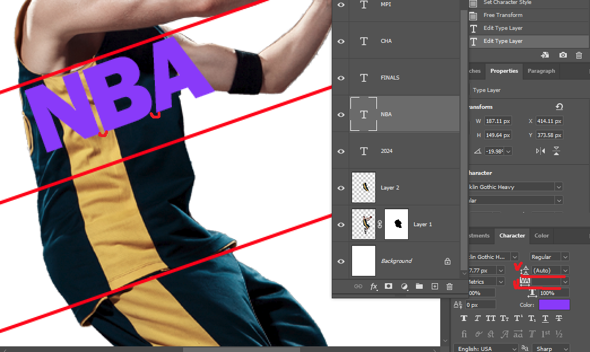This screenshot has height=352, width=590.
Task: Create a new layer group
Action: 419,287
